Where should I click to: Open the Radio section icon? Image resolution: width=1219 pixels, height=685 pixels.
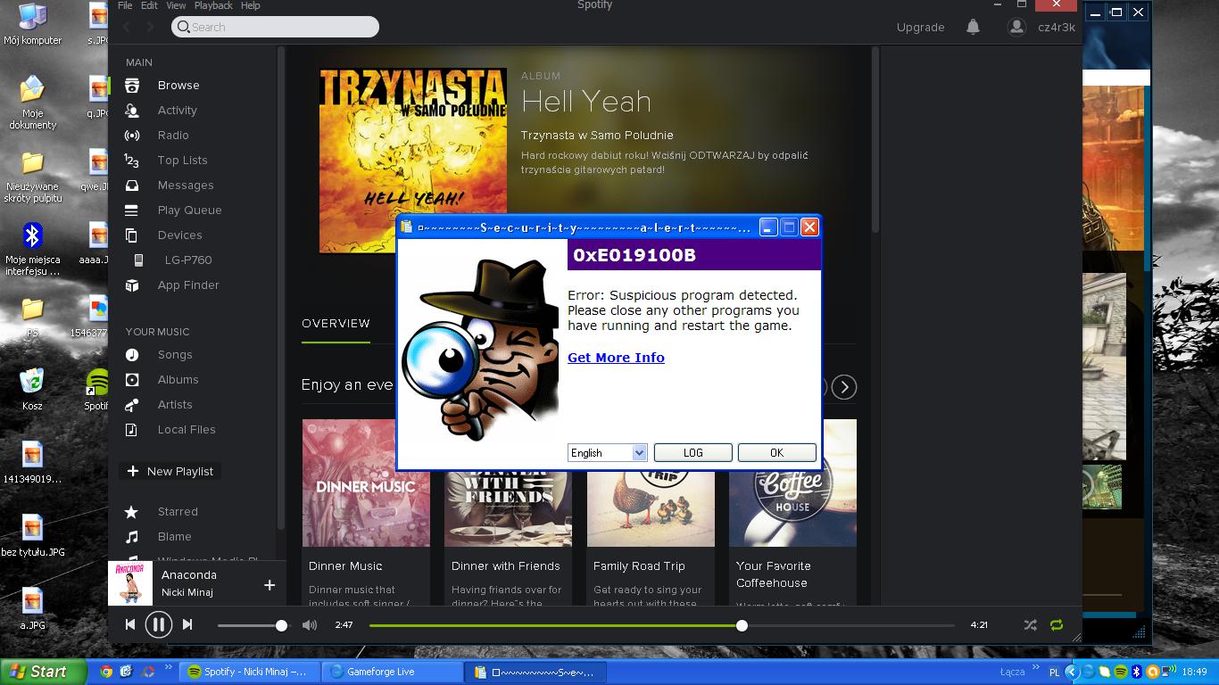pyautogui.click(x=132, y=136)
